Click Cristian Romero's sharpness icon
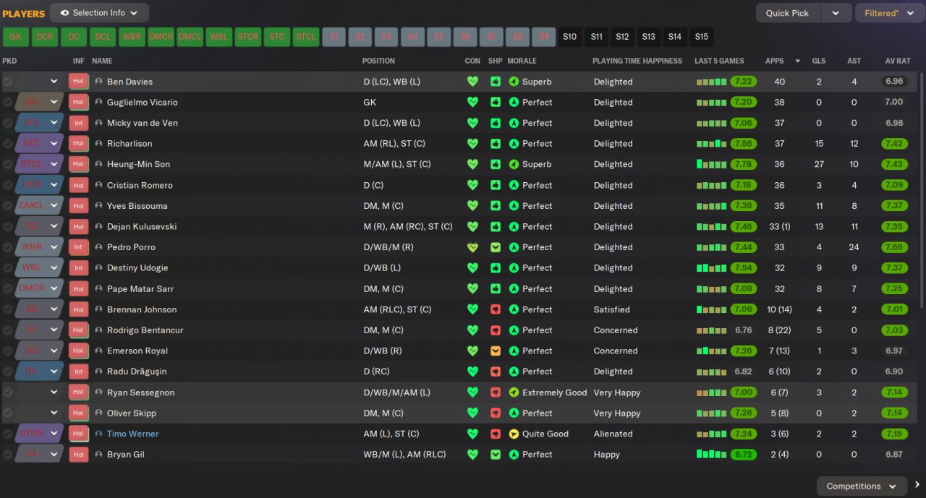 click(x=496, y=185)
